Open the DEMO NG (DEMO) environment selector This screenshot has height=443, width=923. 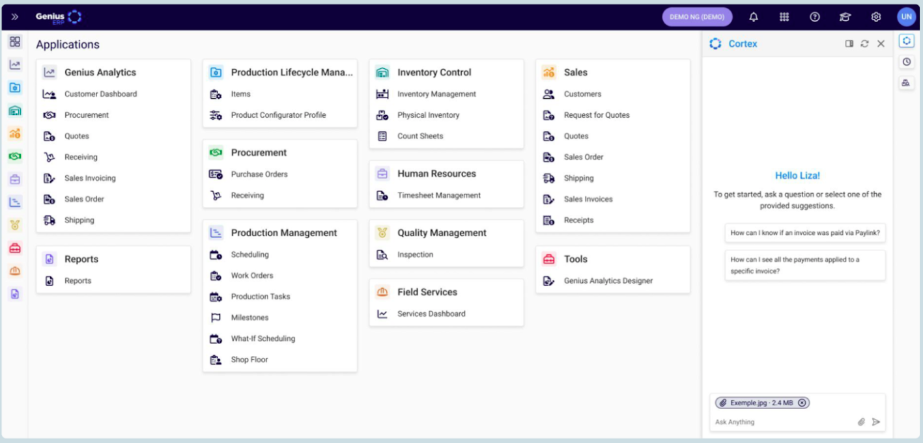pos(697,17)
